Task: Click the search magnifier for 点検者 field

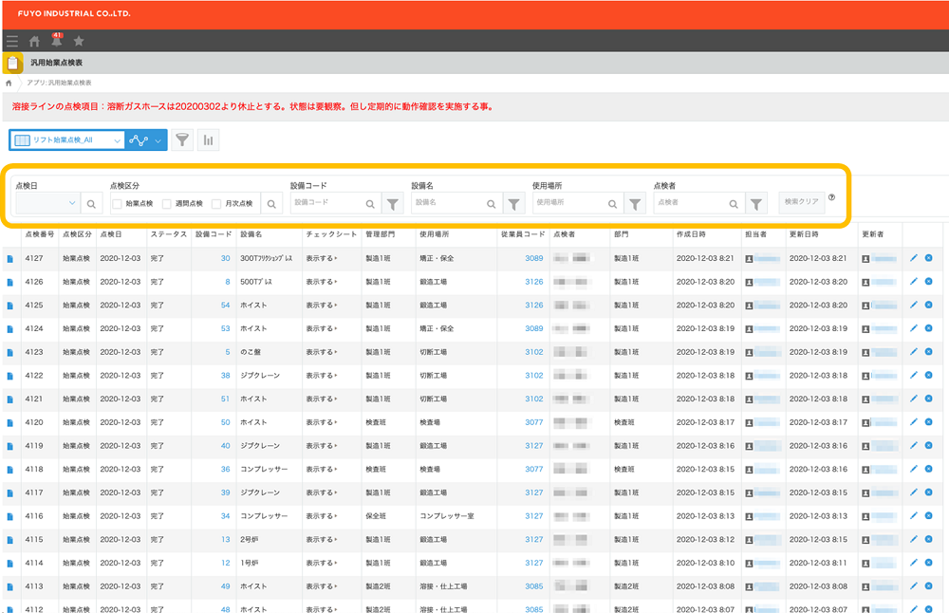Action: click(x=732, y=202)
